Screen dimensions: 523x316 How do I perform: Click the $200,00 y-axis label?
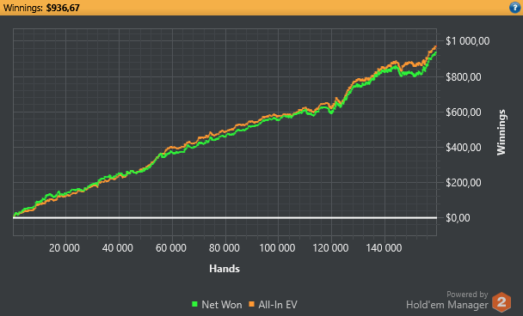tap(464, 183)
